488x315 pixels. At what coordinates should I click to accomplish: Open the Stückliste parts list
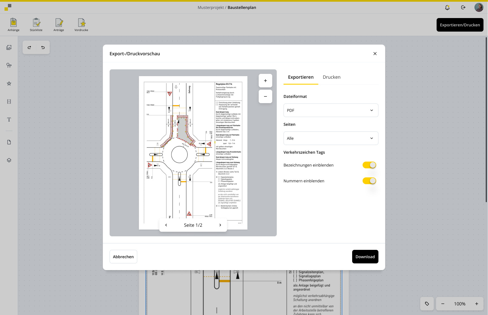tap(36, 25)
